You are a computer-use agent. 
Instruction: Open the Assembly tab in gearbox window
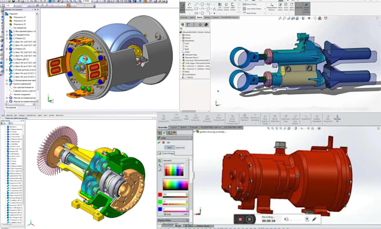[x=162, y=128]
